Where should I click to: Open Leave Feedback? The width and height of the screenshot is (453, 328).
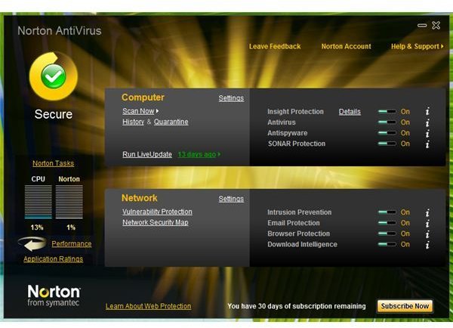[x=275, y=46]
